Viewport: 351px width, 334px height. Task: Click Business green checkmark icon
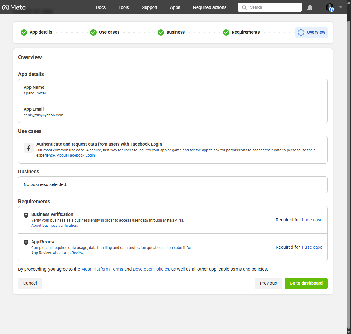[161, 32]
